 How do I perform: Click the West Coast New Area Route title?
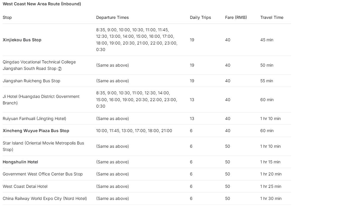point(42,4)
